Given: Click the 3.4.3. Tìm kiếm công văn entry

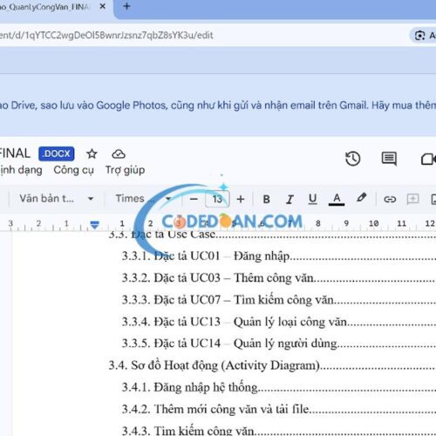Looking at the screenshot, I should click(x=188, y=431).
